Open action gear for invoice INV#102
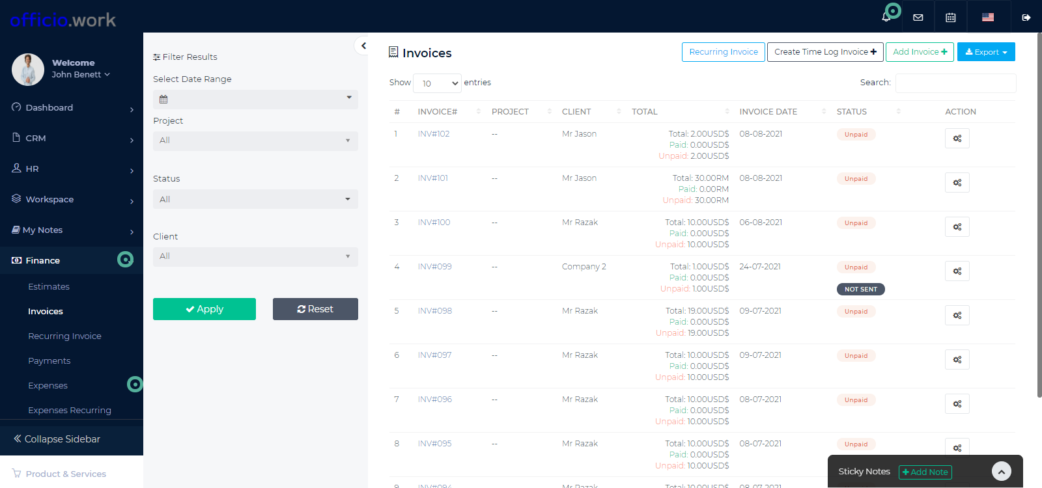This screenshot has width=1042, height=488. pyautogui.click(x=957, y=138)
